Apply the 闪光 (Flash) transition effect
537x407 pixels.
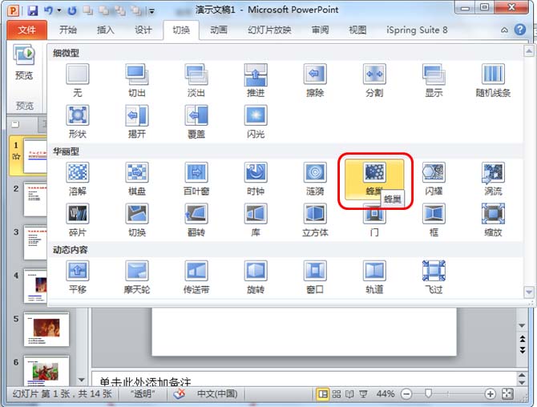click(256, 120)
